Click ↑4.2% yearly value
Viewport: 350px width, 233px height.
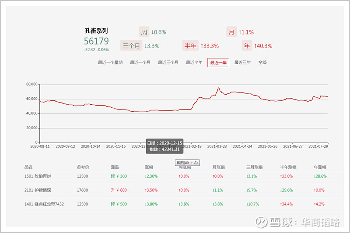tap(319, 204)
